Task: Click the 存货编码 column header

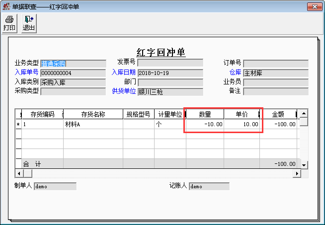Action: click(43, 114)
